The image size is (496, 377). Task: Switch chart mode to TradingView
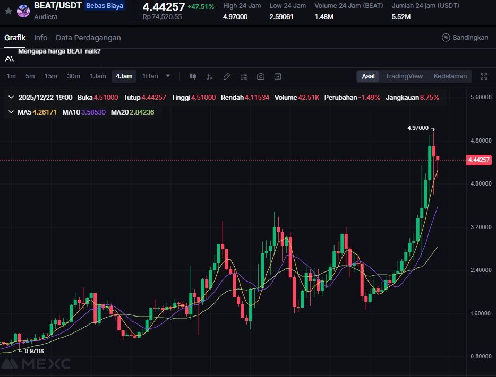tap(404, 76)
